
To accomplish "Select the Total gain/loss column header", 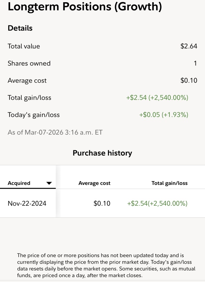I will click(169, 183).
